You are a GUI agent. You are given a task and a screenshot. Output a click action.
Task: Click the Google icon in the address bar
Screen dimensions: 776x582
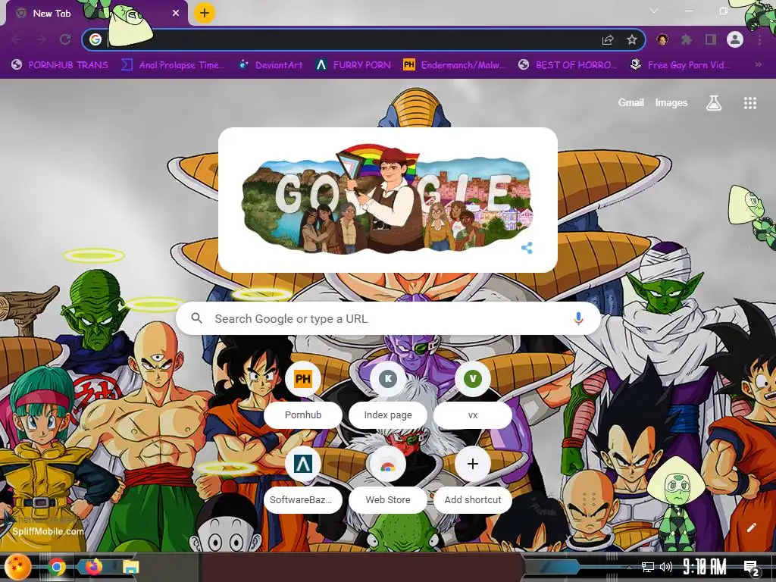tap(95, 39)
